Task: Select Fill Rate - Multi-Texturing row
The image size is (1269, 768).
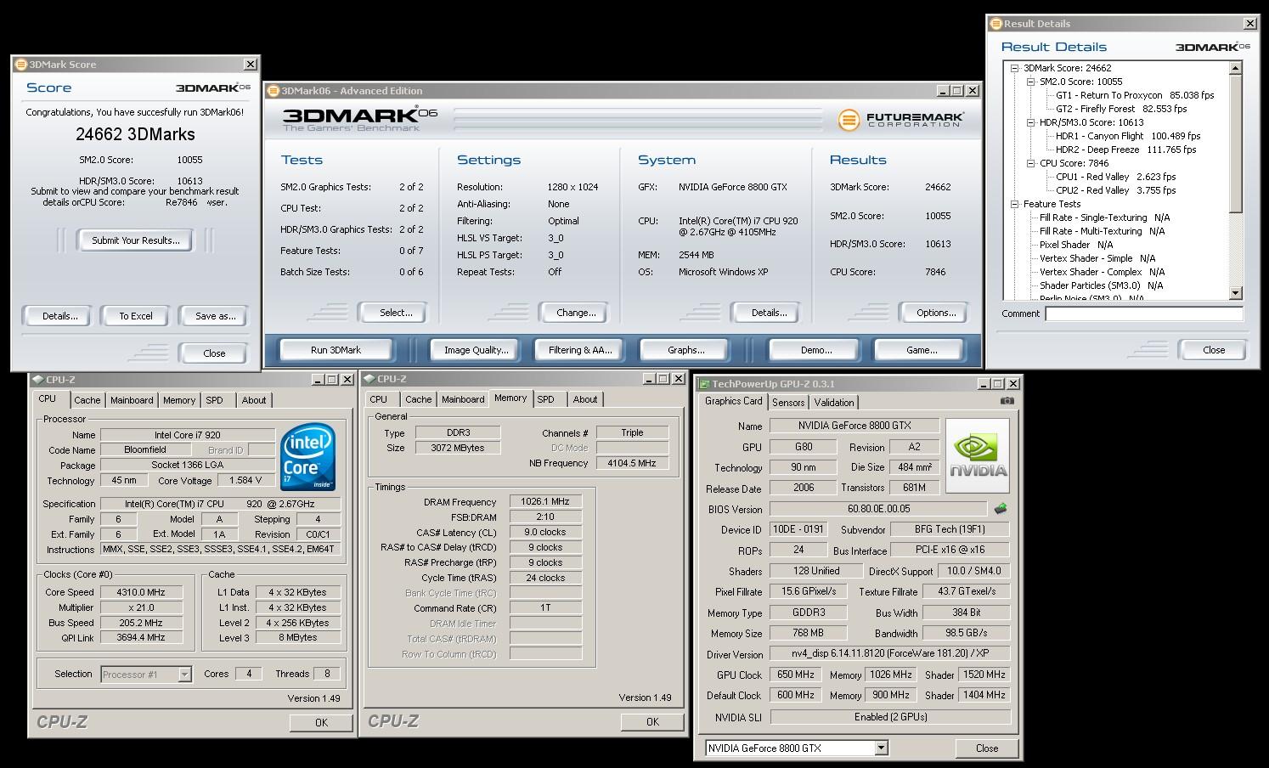Action: point(1103,231)
